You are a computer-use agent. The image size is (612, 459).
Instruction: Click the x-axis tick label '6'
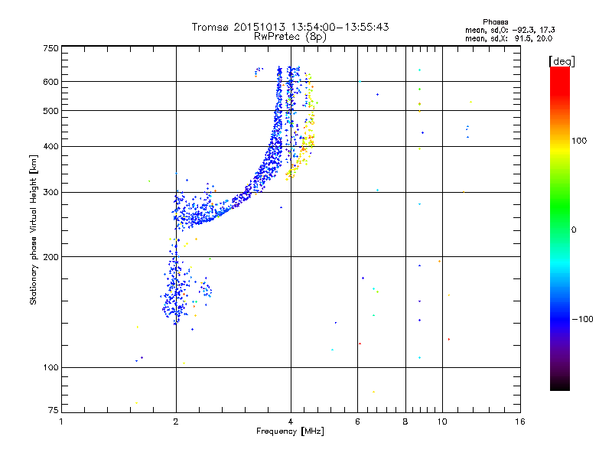(357, 422)
